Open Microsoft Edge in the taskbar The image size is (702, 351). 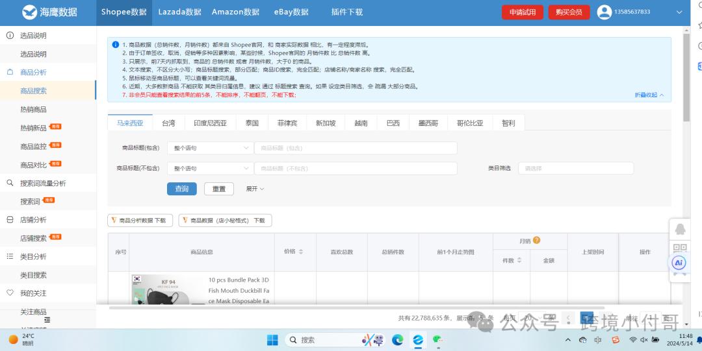(x=398, y=340)
